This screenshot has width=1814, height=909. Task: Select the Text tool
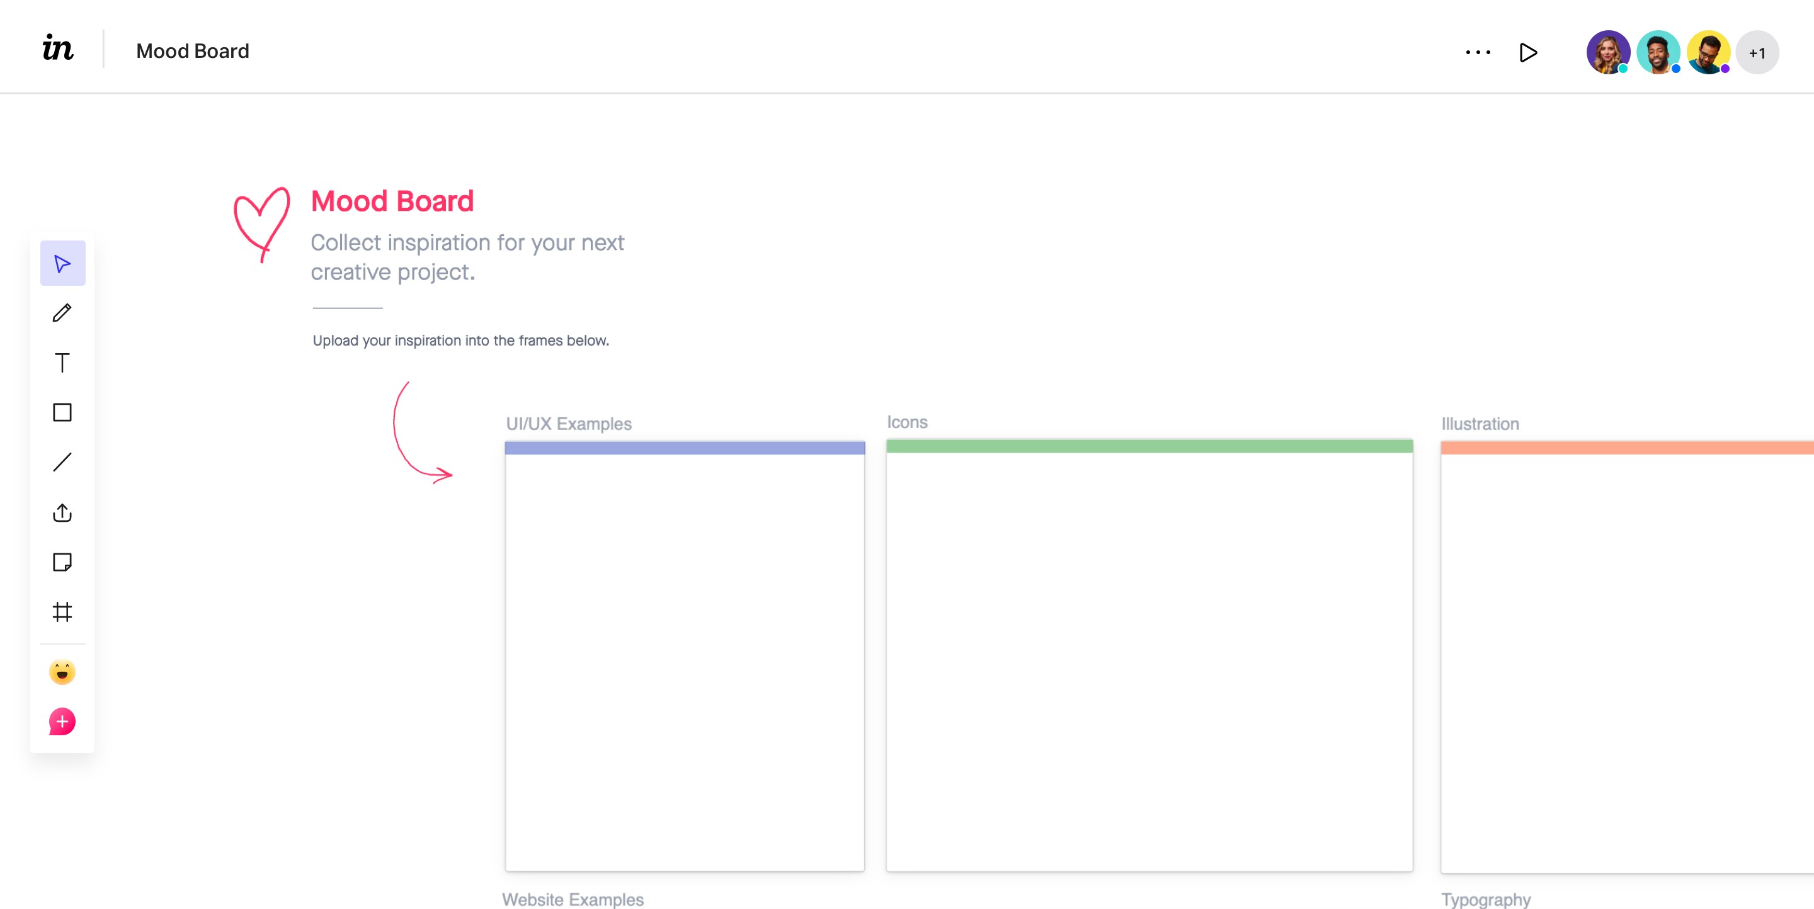tap(62, 361)
